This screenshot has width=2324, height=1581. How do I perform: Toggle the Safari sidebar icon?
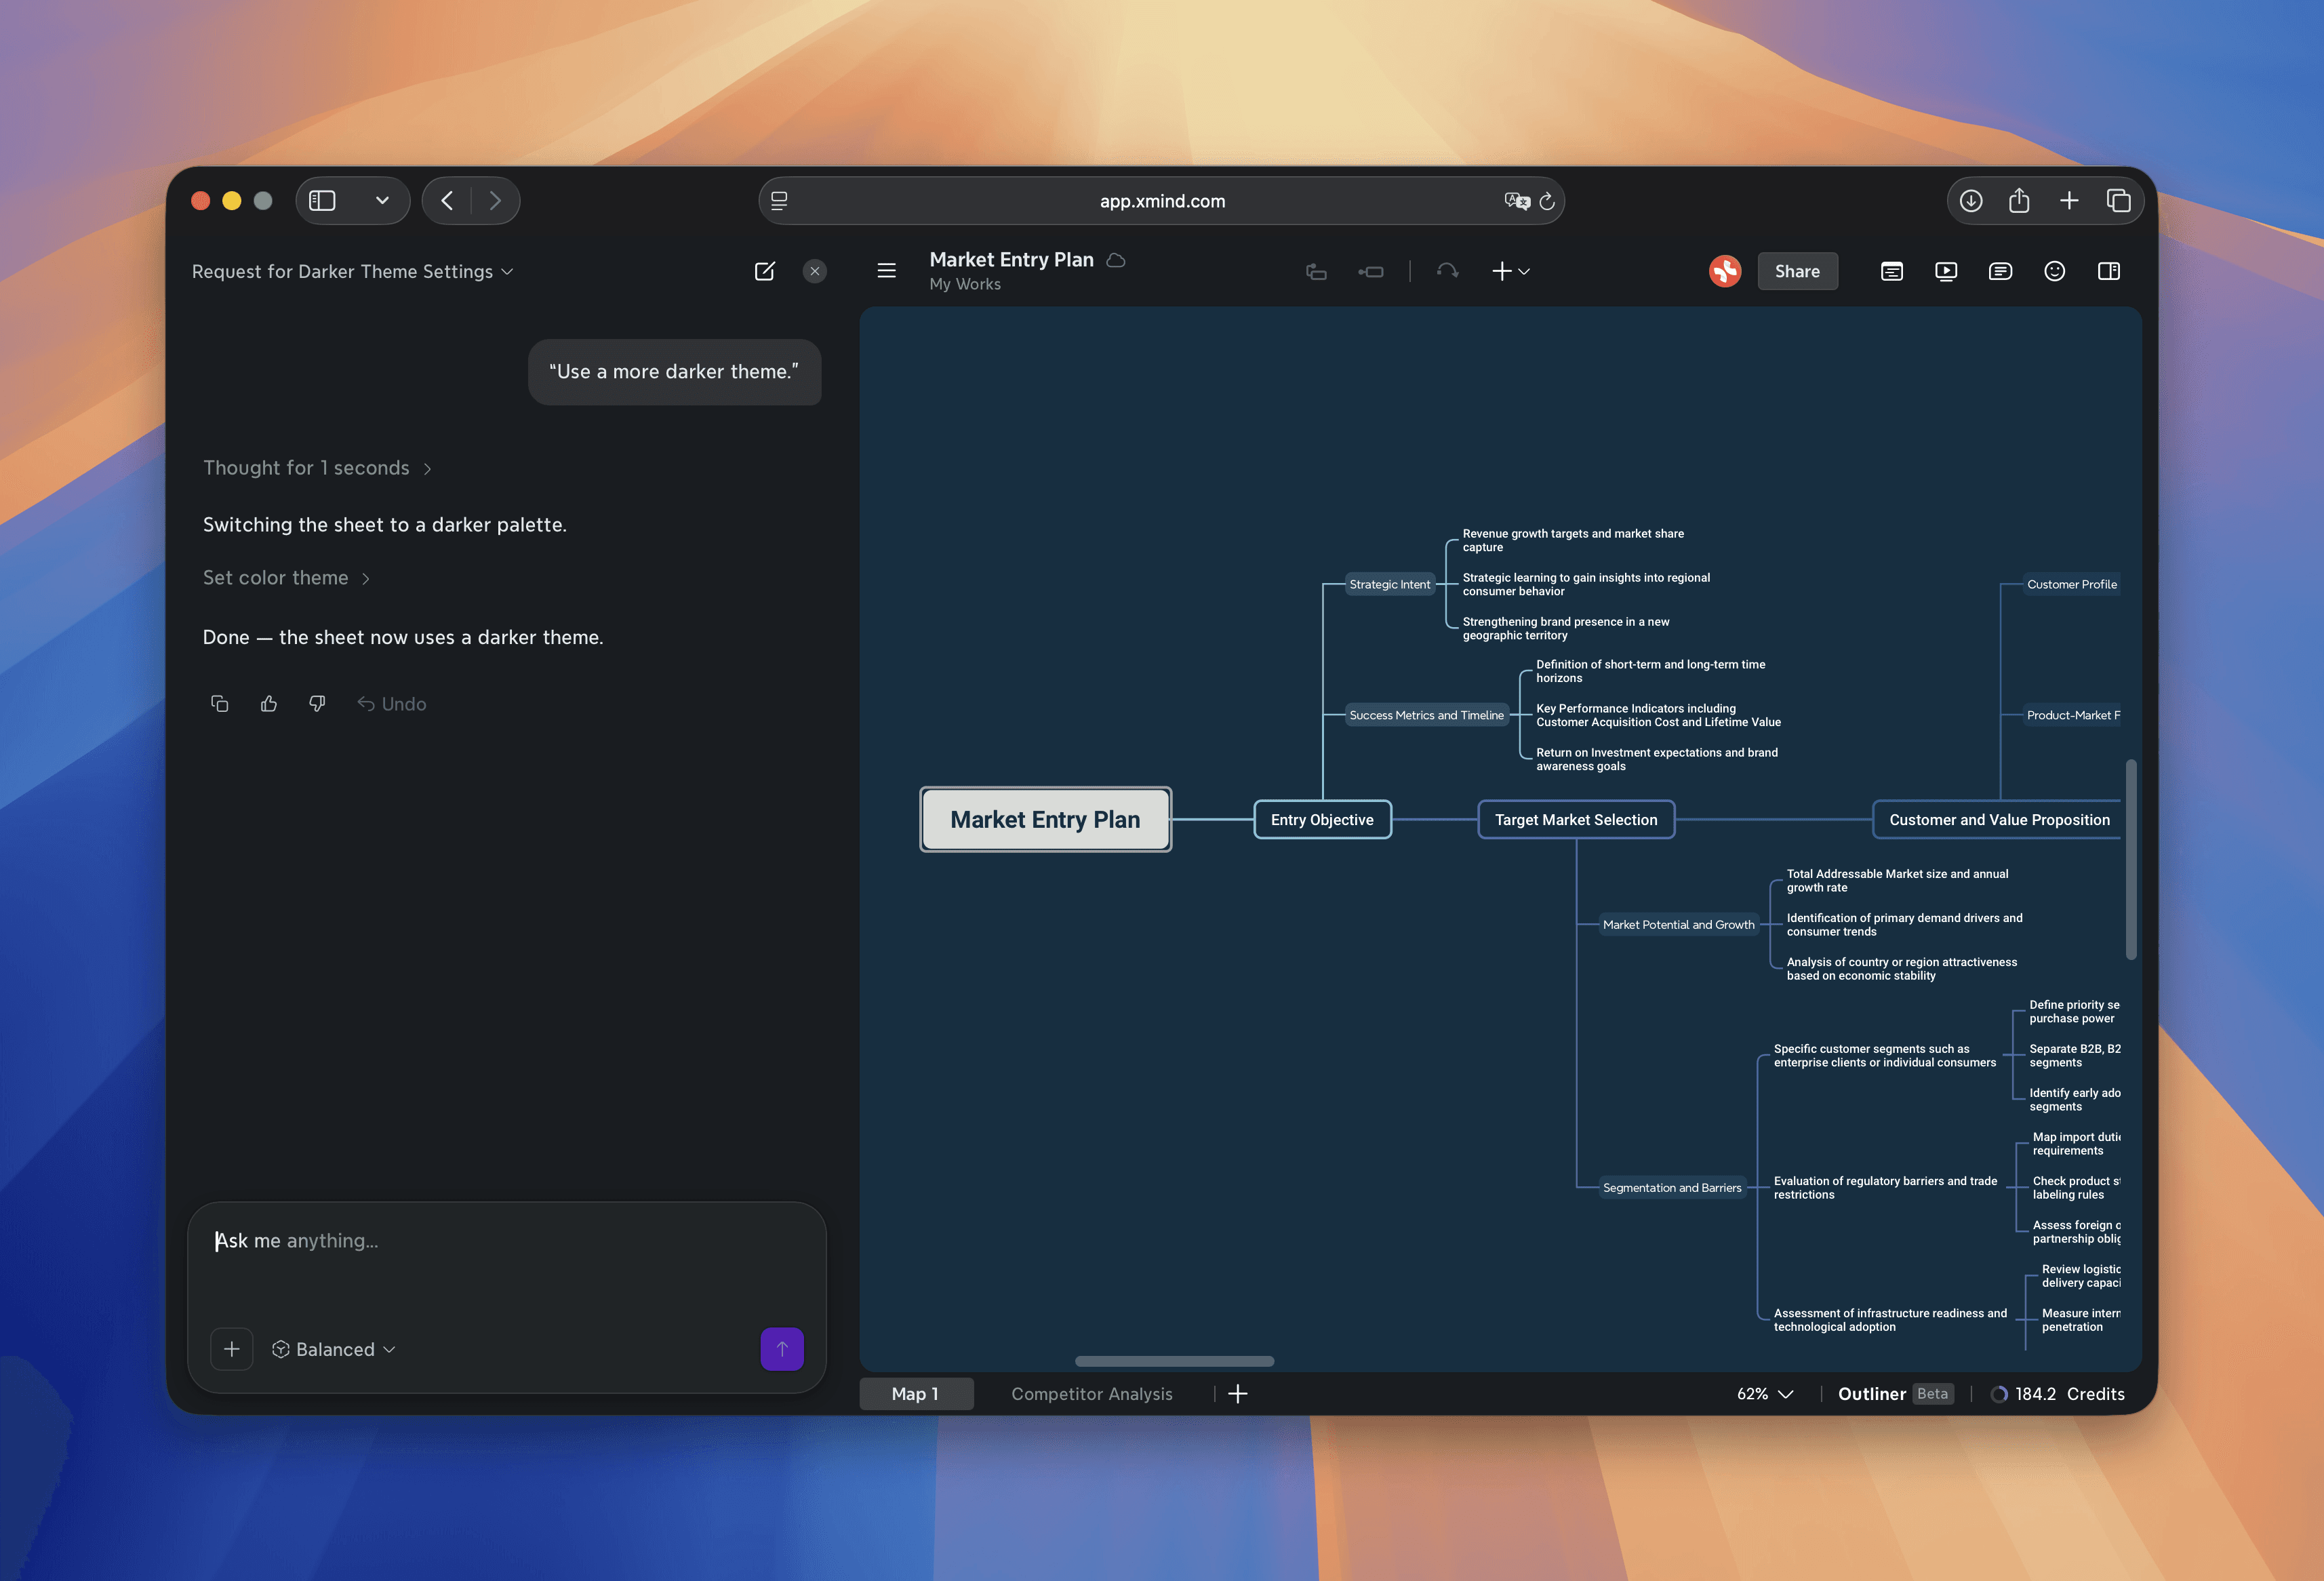pyautogui.click(x=322, y=201)
